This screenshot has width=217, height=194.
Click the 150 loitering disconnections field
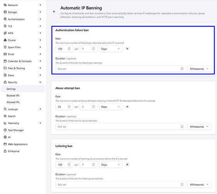pyautogui.click(x=64, y=165)
